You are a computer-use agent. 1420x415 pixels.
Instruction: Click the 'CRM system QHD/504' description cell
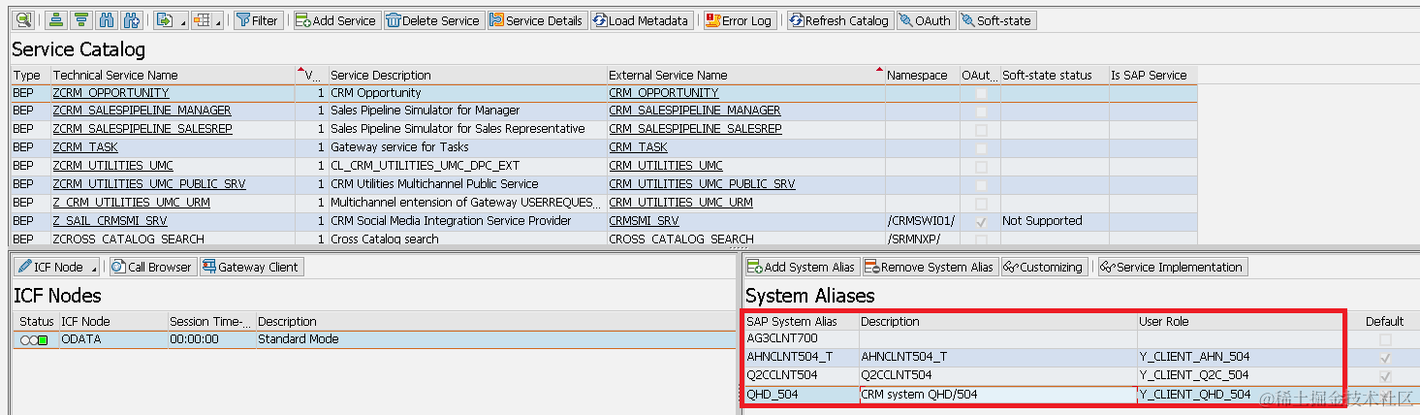pyautogui.click(x=998, y=395)
